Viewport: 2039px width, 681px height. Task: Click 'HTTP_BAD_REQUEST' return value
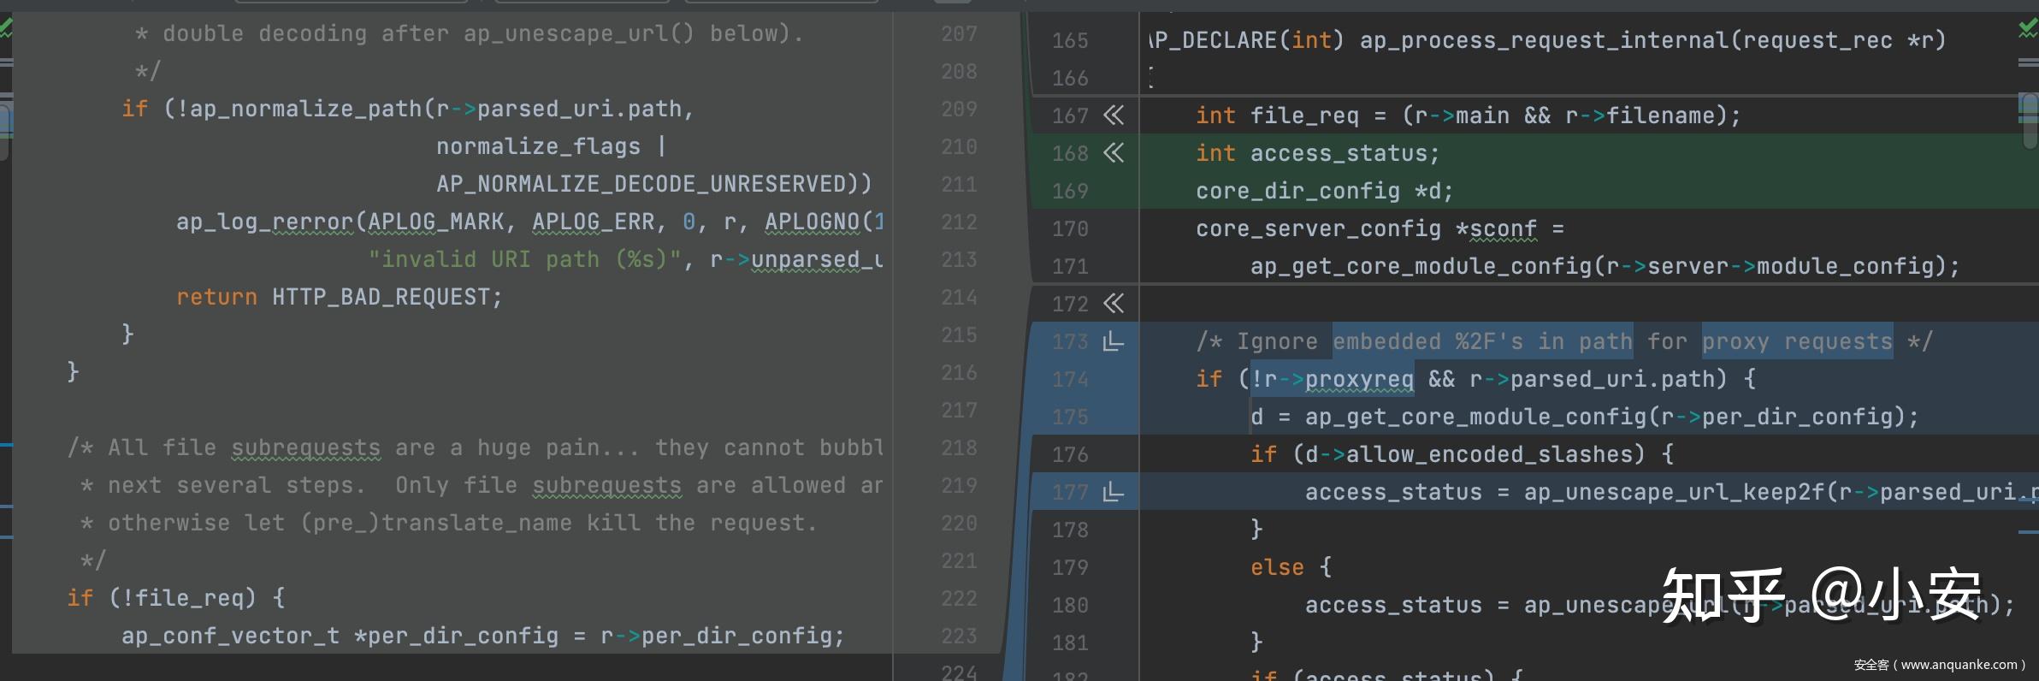pyautogui.click(x=381, y=297)
